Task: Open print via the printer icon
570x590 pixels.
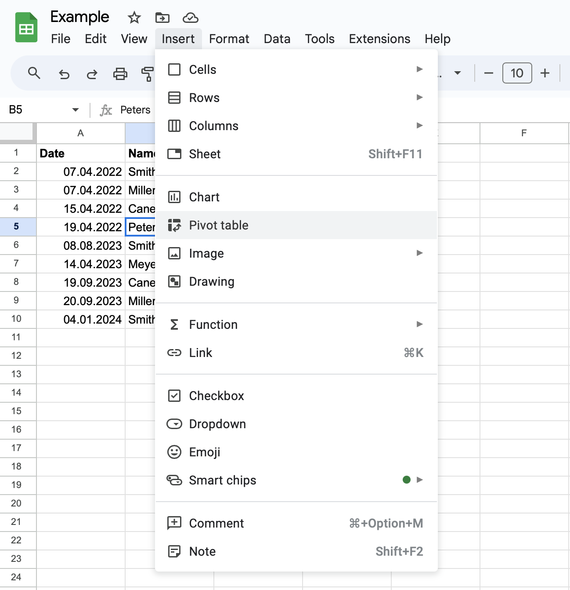Action: click(x=120, y=73)
